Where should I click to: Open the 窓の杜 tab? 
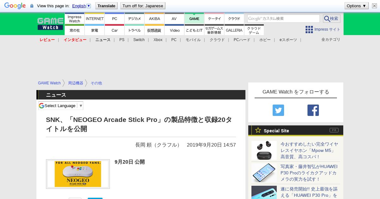(74, 30)
